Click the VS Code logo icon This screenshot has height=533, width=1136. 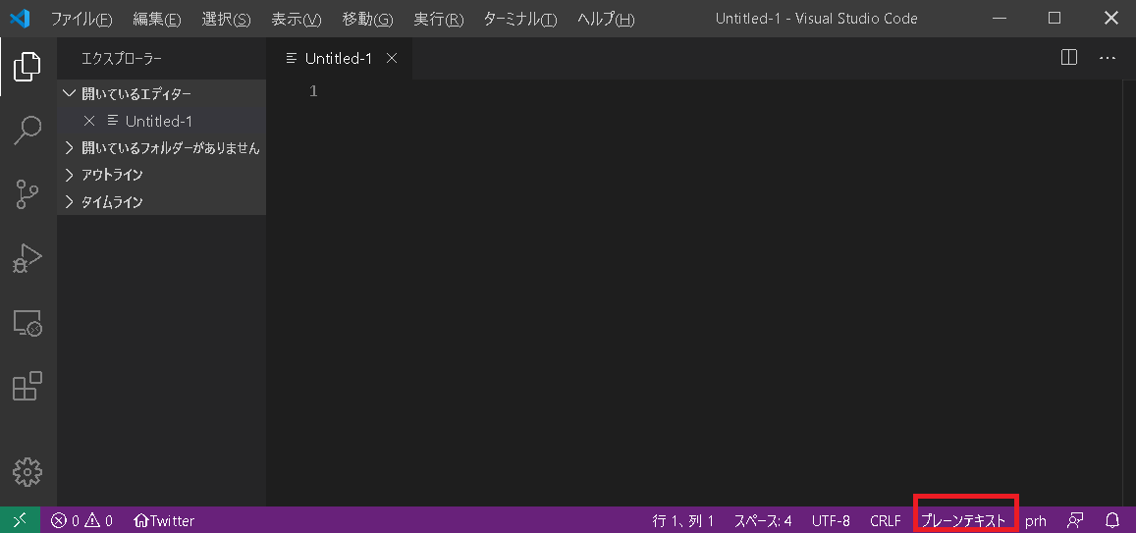point(20,18)
